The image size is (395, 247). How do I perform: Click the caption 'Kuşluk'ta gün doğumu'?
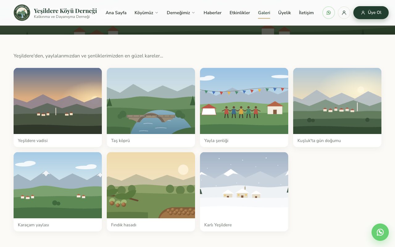pyautogui.click(x=319, y=140)
